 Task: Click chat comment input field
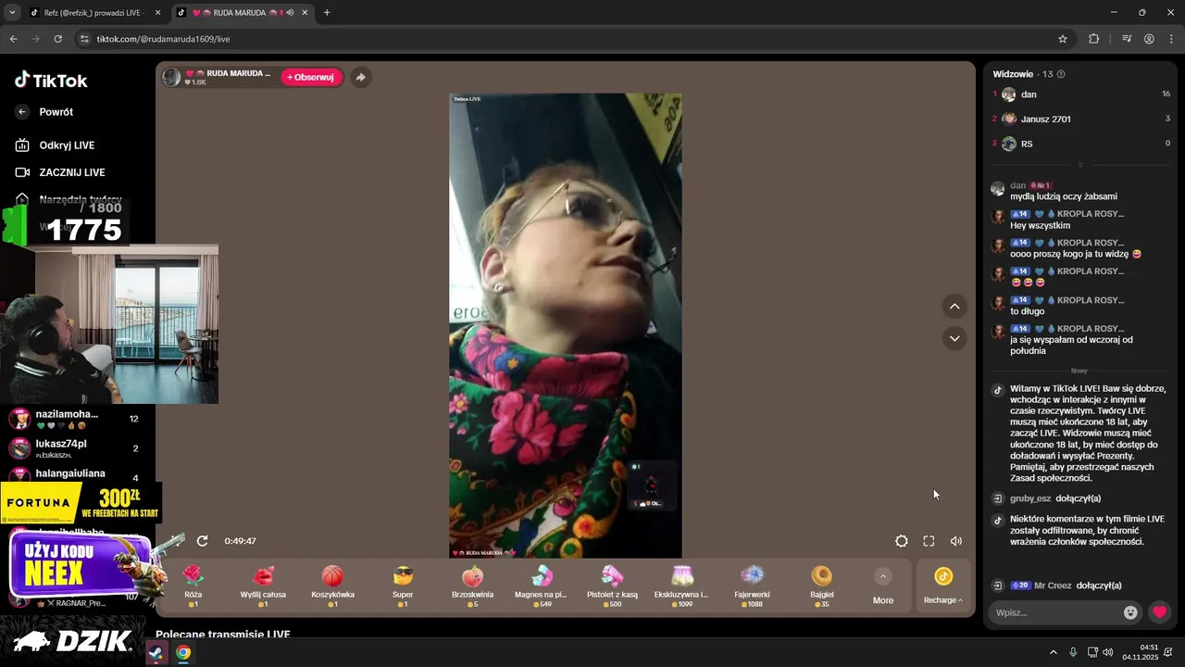pyautogui.click(x=1055, y=612)
